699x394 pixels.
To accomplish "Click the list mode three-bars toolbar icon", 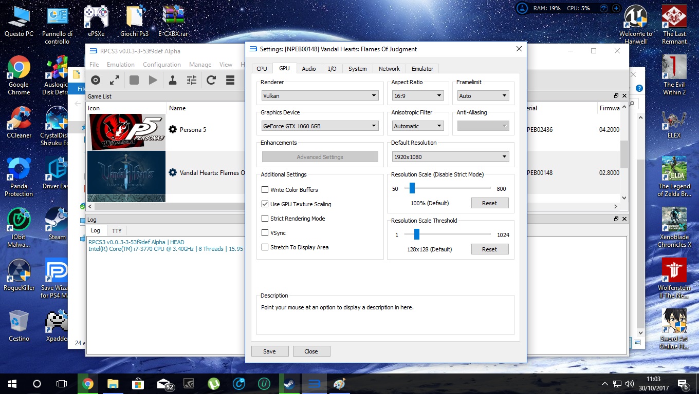I will click(x=230, y=80).
